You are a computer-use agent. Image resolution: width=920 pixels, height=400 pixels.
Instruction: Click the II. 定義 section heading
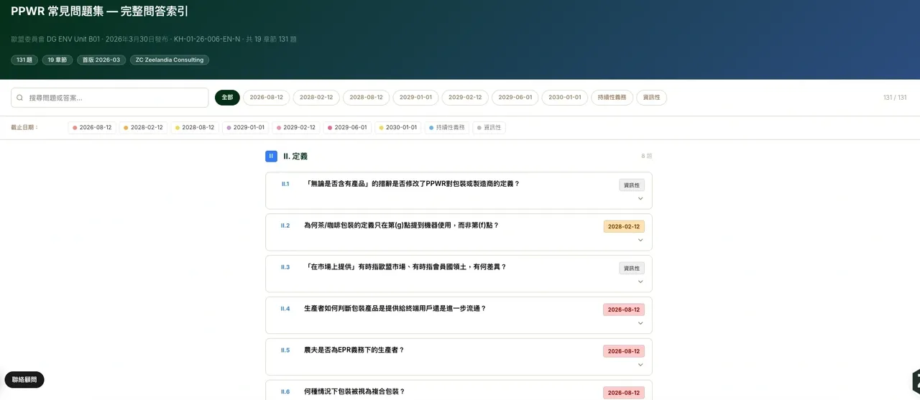295,156
